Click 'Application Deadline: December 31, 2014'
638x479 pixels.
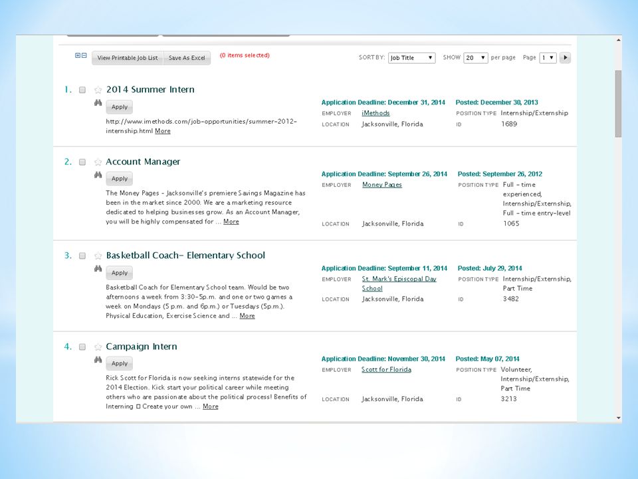pyautogui.click(x=383, y=102)
